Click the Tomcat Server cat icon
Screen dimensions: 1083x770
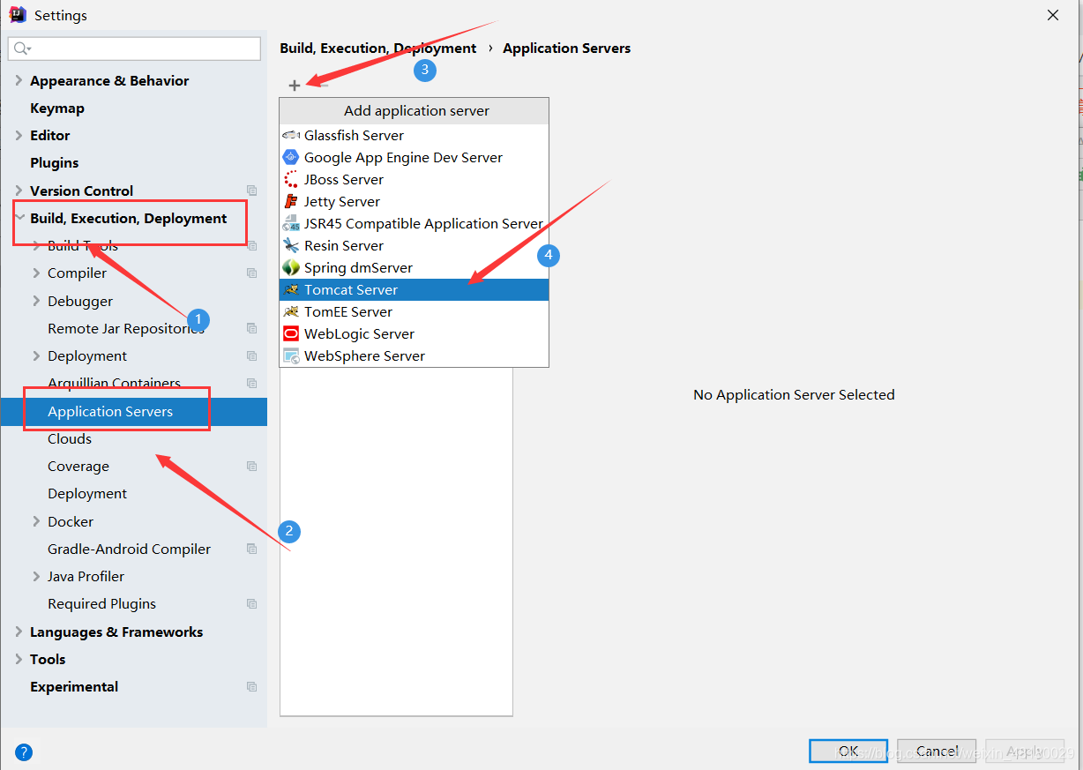click(x=291, y=289)
